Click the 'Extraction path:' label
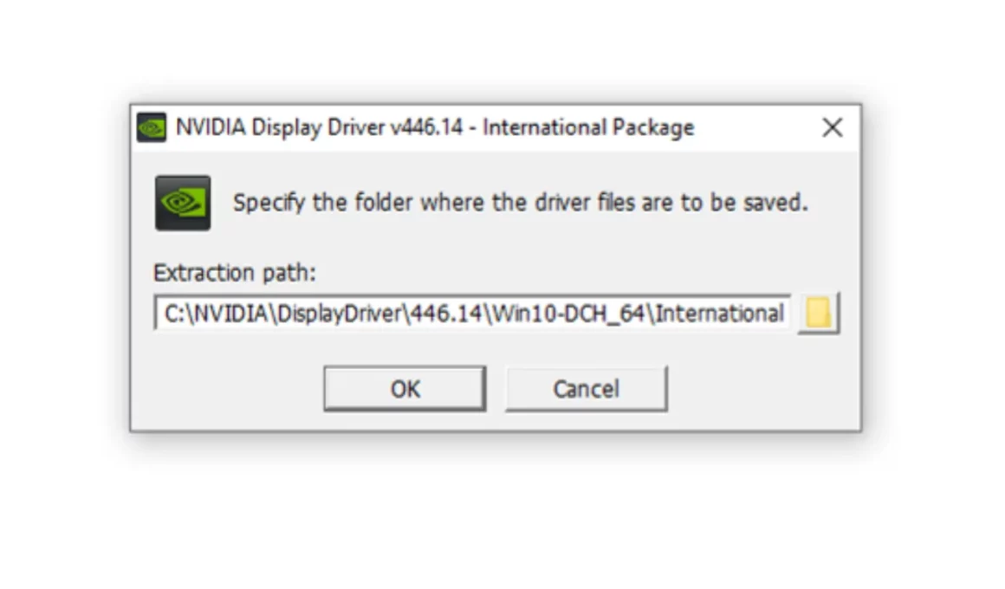This screenshot has height=589, width=1005. (235, 273)
